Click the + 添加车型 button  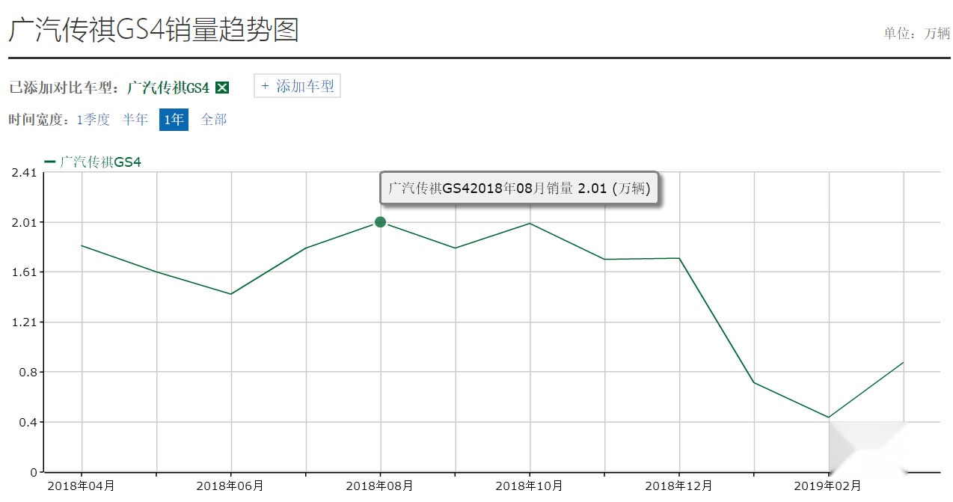[298, 86]
